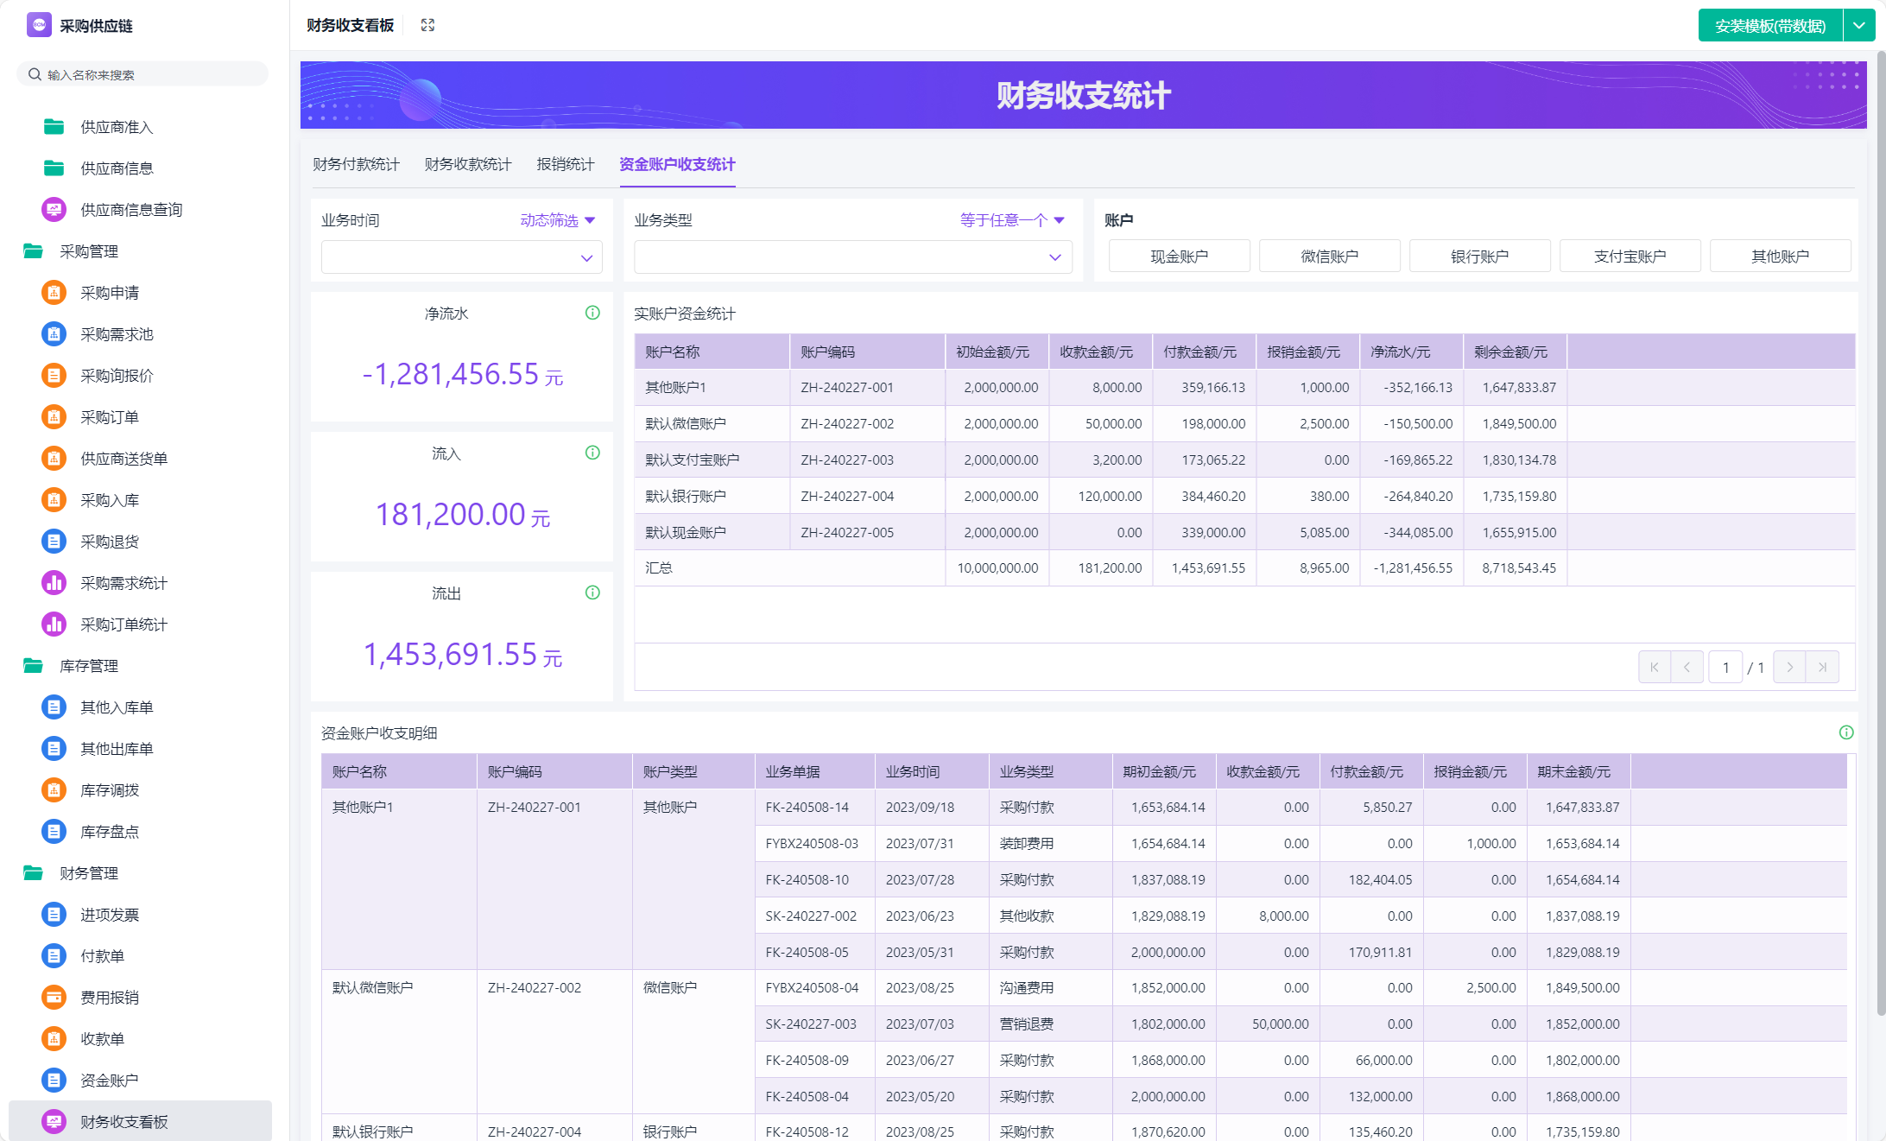
Task: Expand the arrow next to 安装模板 button
Action: pos(1859,26)
